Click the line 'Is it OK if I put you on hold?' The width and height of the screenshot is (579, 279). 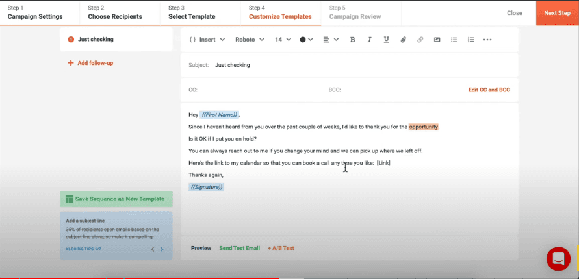click(222, 139)
